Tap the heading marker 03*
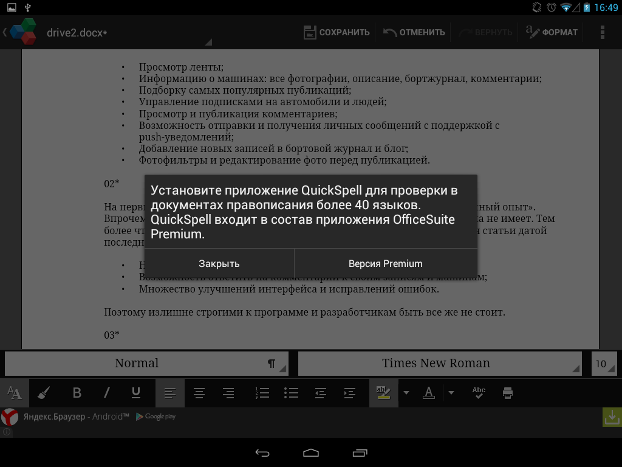This screenshot has width=622, height=467. 112,335
